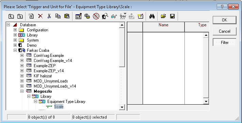This screenshot has height=123, width=242.
Task: Click object list scrollbar down arrow
Action: [x=206, y=102]
